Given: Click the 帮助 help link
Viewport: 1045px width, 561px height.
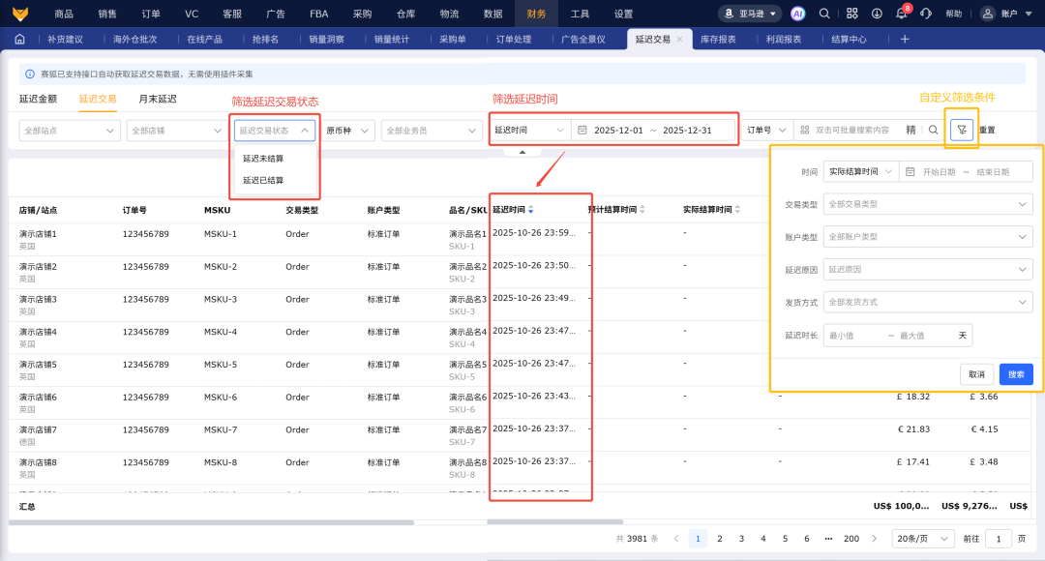Looking at the screenshot, I should tap(954, 14).
